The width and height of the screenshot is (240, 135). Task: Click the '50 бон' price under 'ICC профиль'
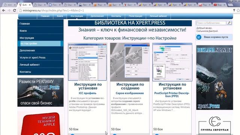tap(73, 129)
